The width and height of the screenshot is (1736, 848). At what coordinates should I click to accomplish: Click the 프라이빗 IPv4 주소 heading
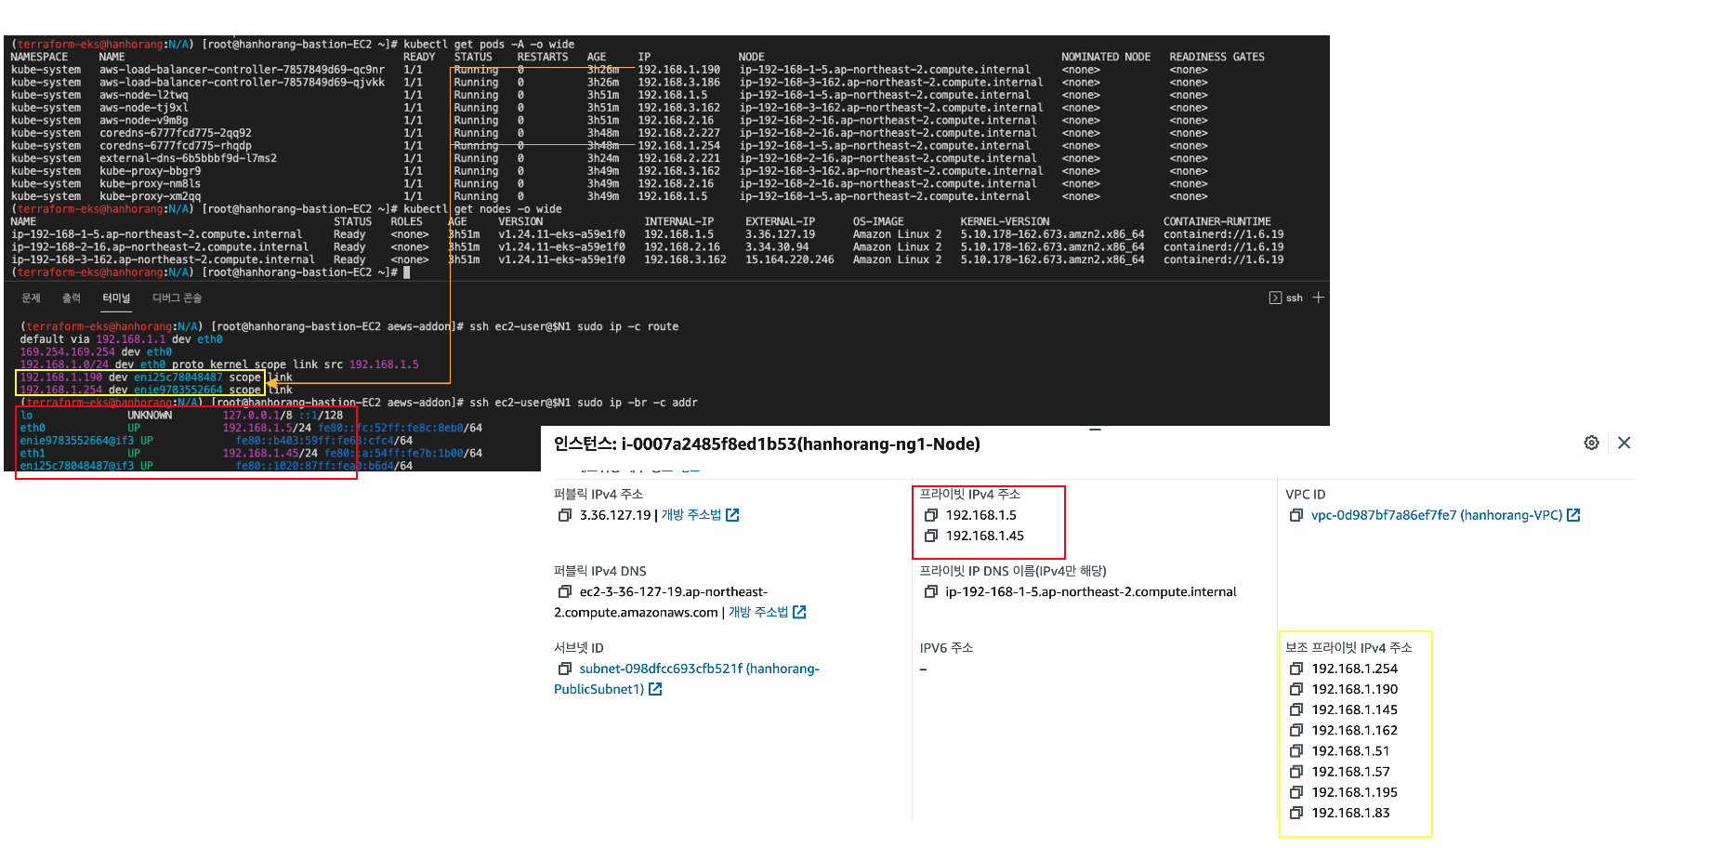970,494
